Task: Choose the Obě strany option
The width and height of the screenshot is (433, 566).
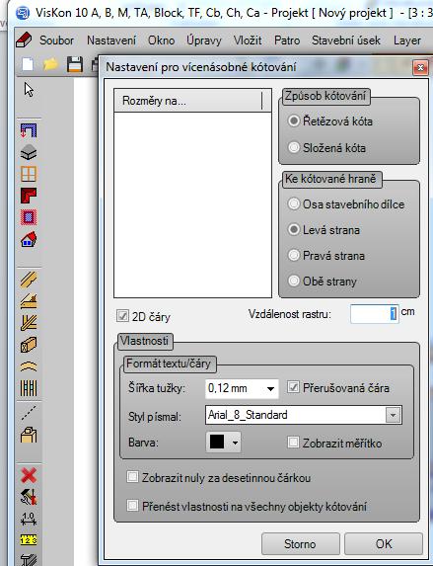Action: [x=294, y=281]
